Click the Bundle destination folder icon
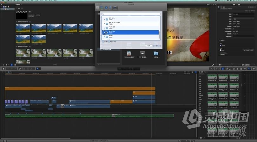This screenshot has height=142, width=257. [156, 53]
